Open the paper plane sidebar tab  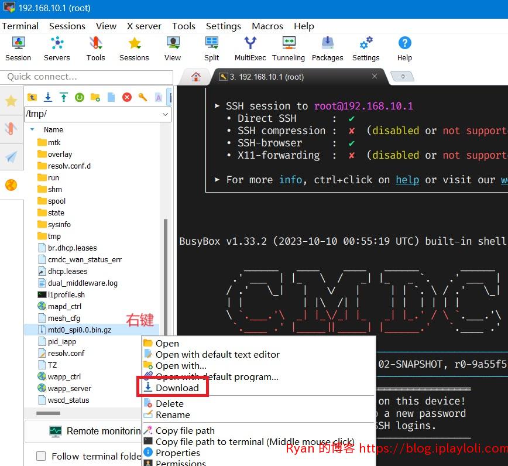tap(11, 157)
